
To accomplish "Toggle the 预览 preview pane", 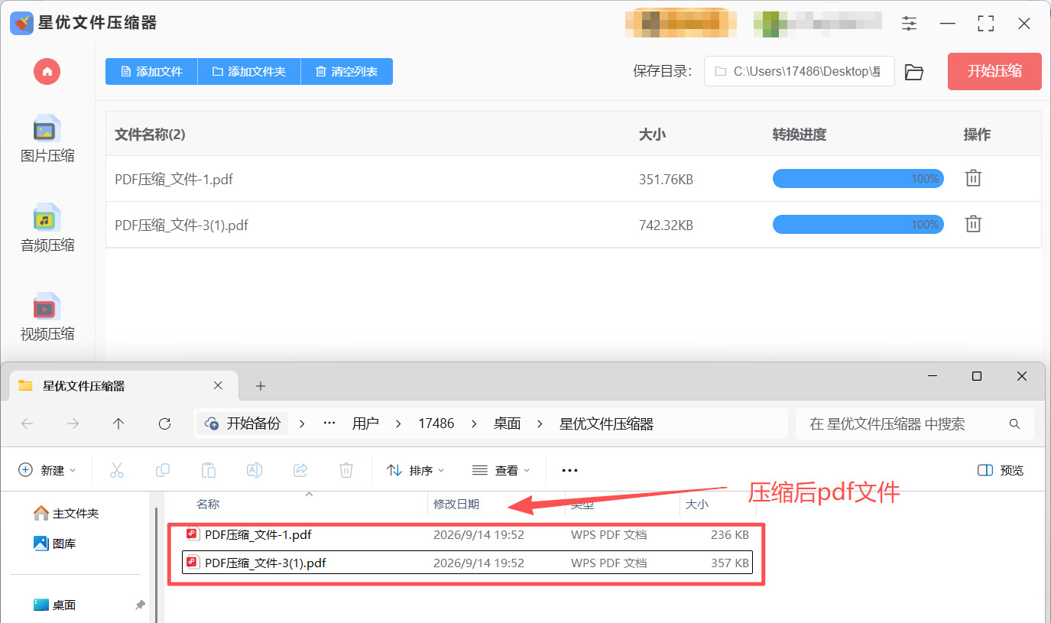I will pyautogui.click(x=1001, y=470).
